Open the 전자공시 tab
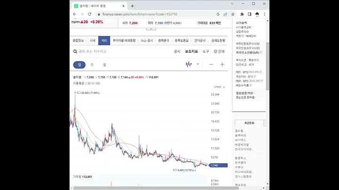Screen dimensions: 339x190 (x=200, y=40)
